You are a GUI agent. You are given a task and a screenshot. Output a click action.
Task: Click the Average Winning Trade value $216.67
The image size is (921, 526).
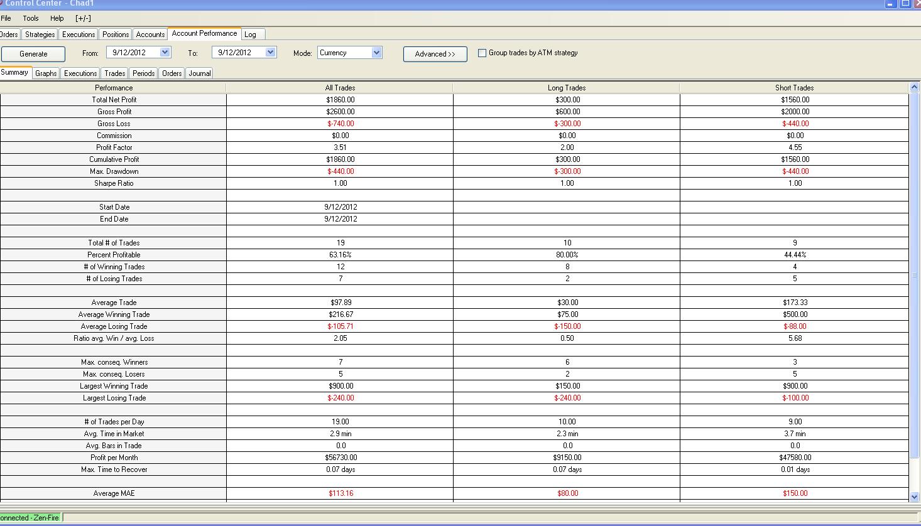coord(340,314)
